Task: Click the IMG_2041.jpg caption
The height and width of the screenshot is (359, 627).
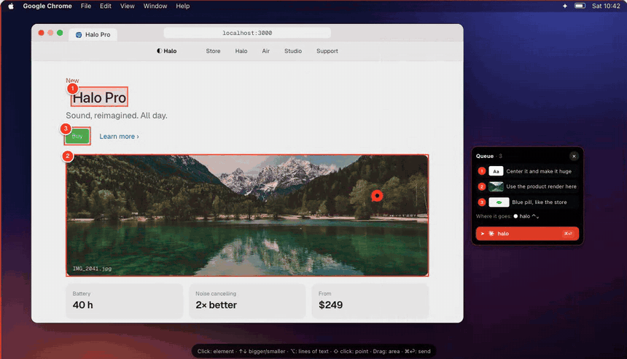Action: [x=92, y=269]
